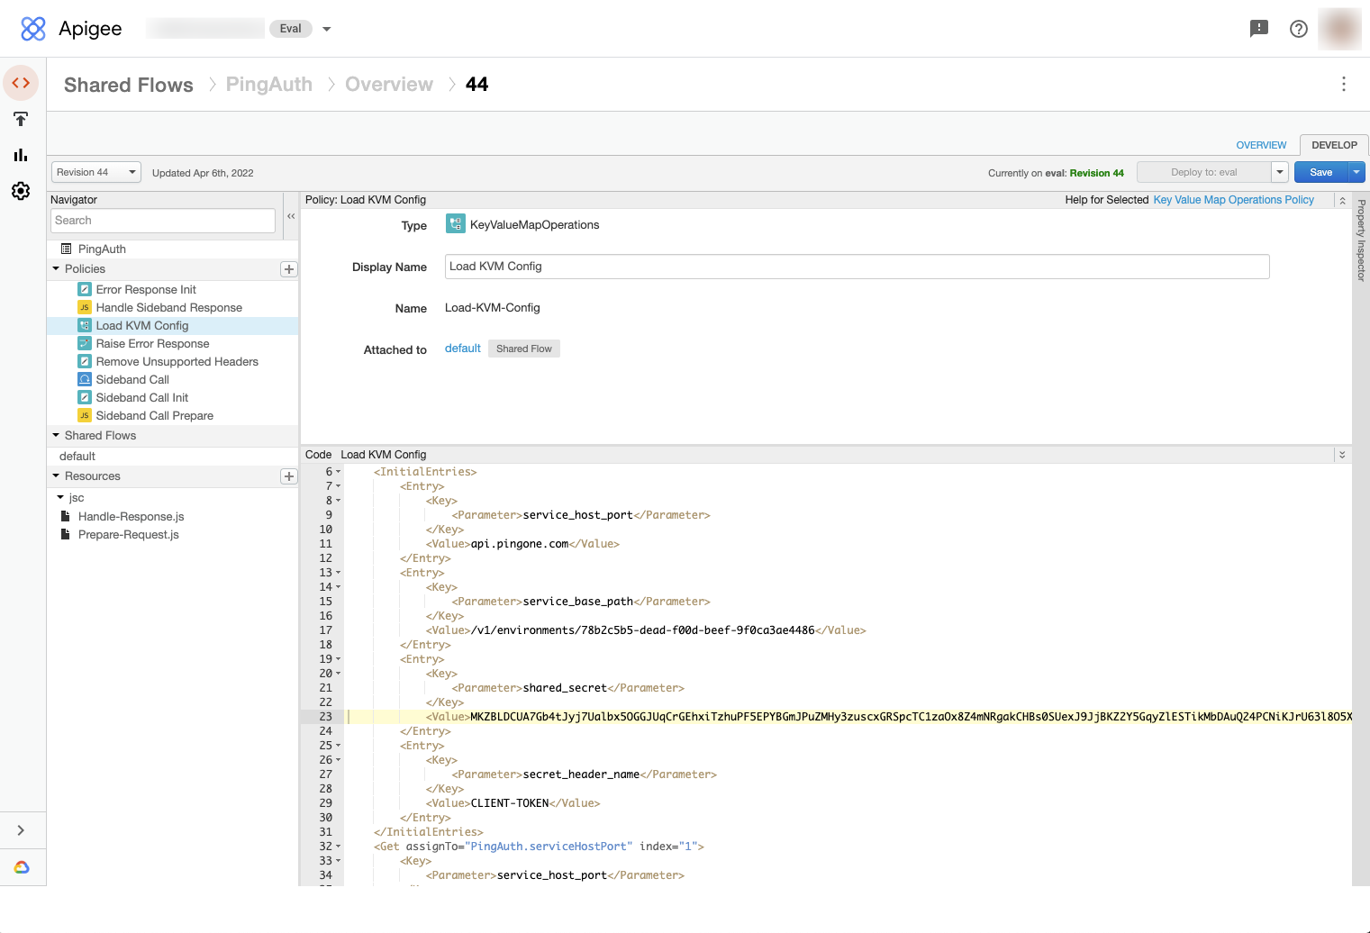The width and height of the screenshot is (1370, 933).
Task: Click the Deploy to: eval button
Action: click(1203, 172)
